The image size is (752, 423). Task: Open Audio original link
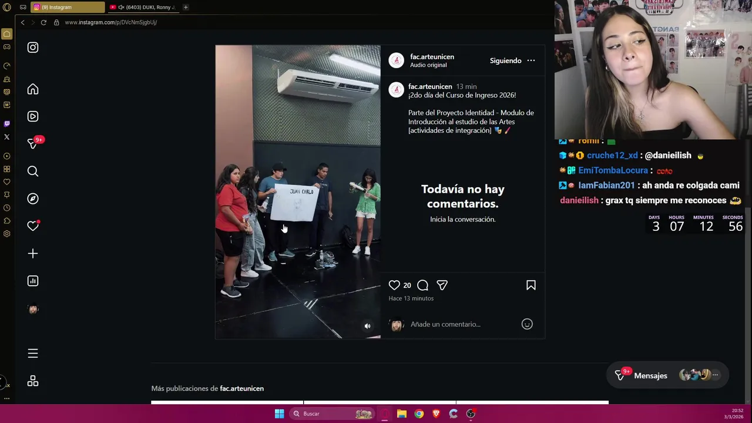tap(428, 65)
